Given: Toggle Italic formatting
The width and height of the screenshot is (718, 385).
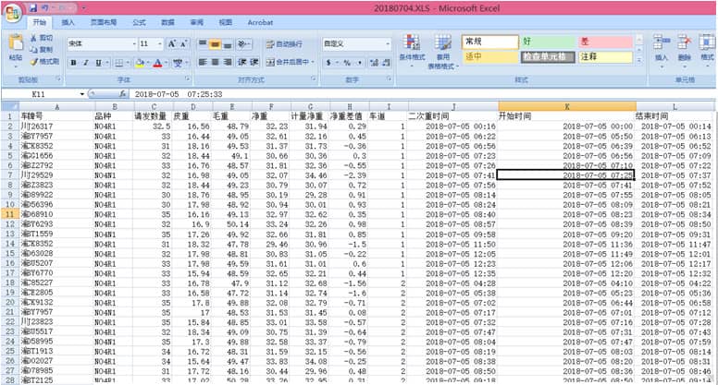Looking at the screenshot, I should pos(86,63).
